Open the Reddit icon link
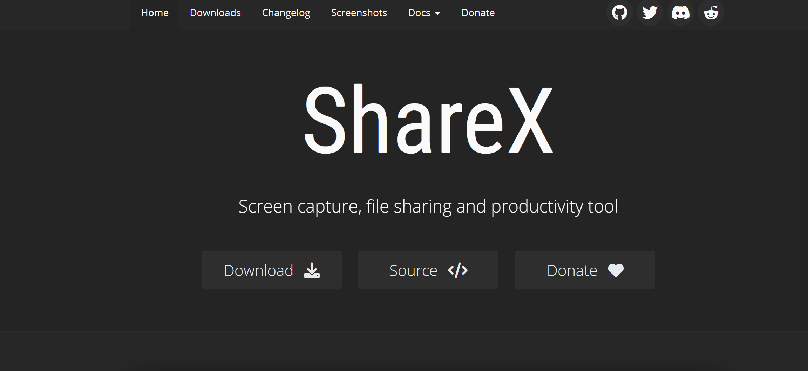This screenshot has width=808, height=371. [x=711, y=13]
